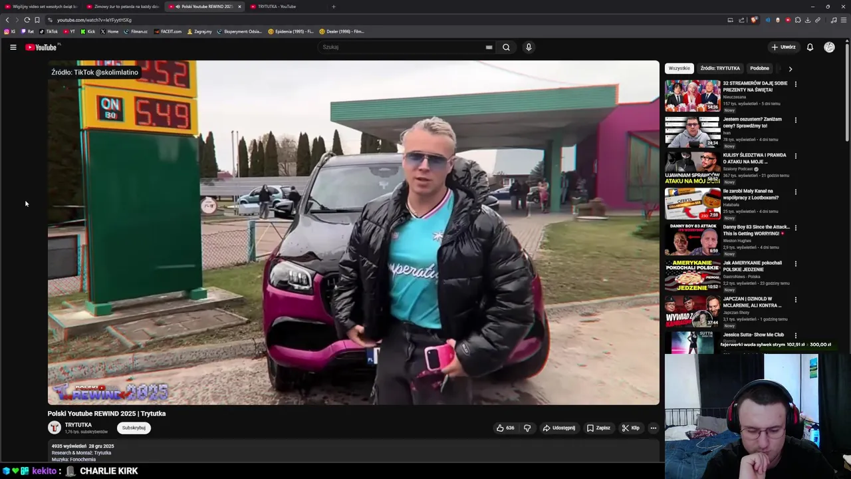Open 'Danny Boy 83 Since the Attack' thumbnail
Viewport: 851px width, 479px height.
692,239
